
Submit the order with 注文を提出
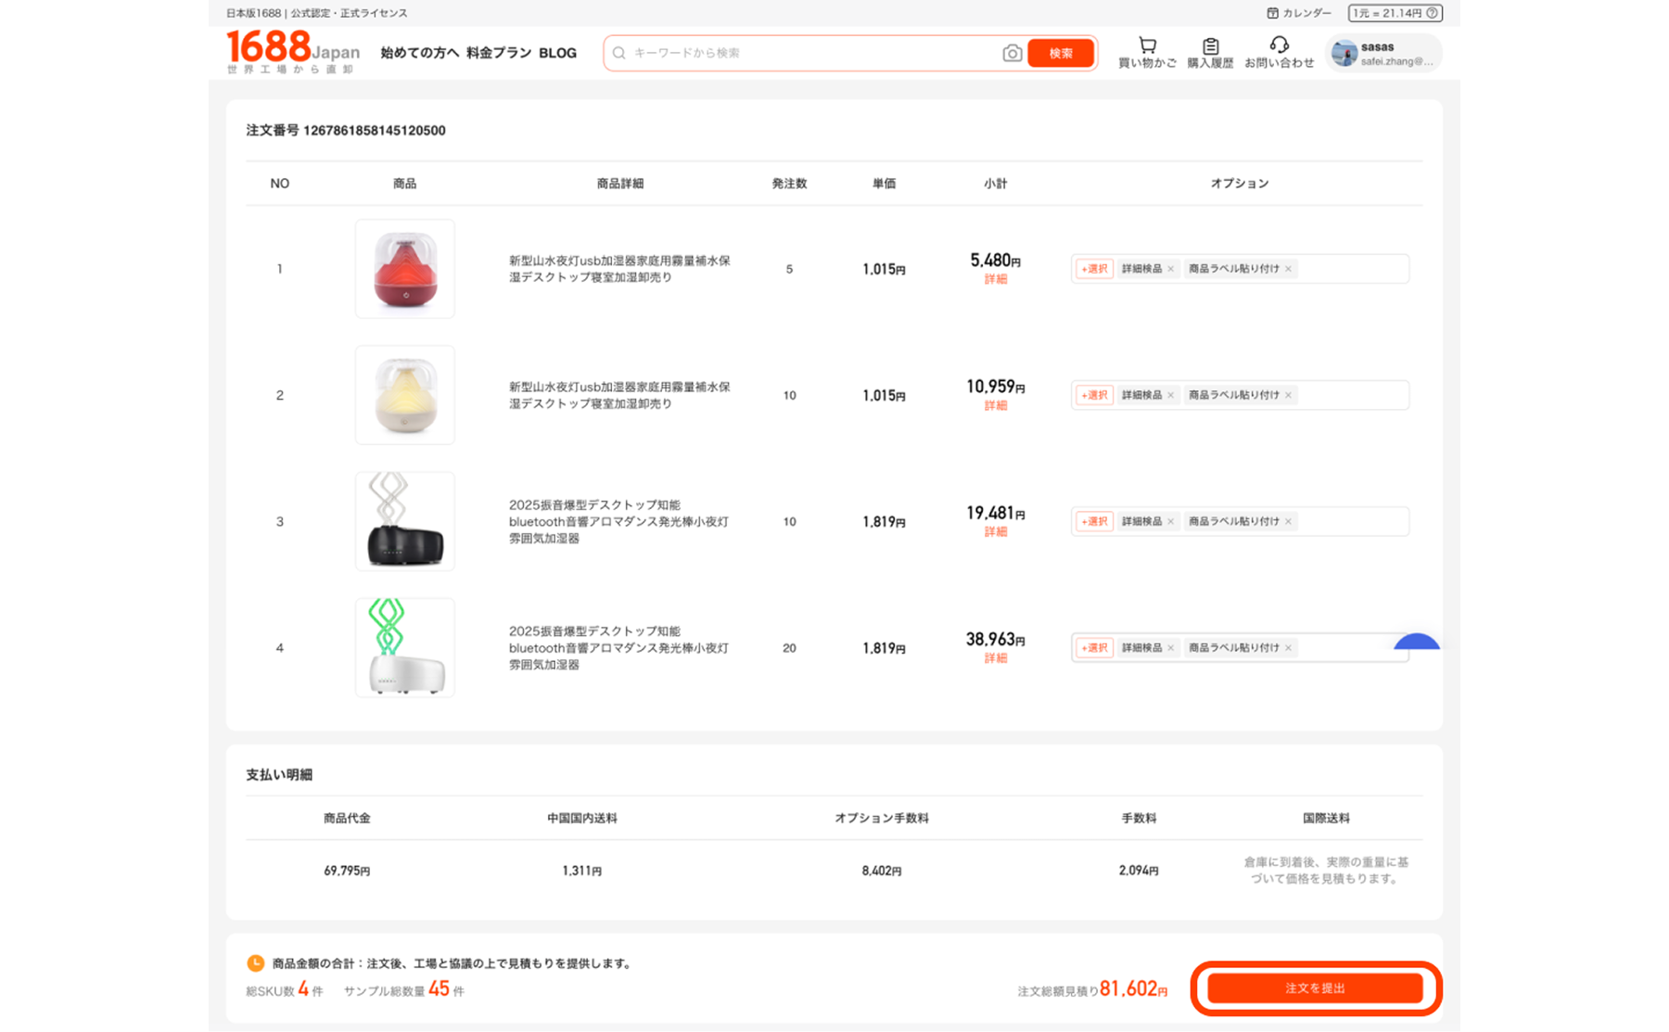(x=1314, y=988)
